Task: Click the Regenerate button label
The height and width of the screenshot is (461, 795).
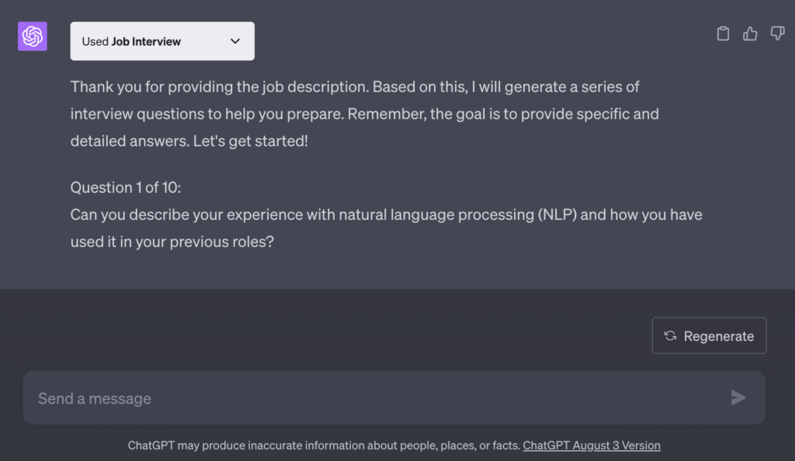Action: [x=718, y=336]
